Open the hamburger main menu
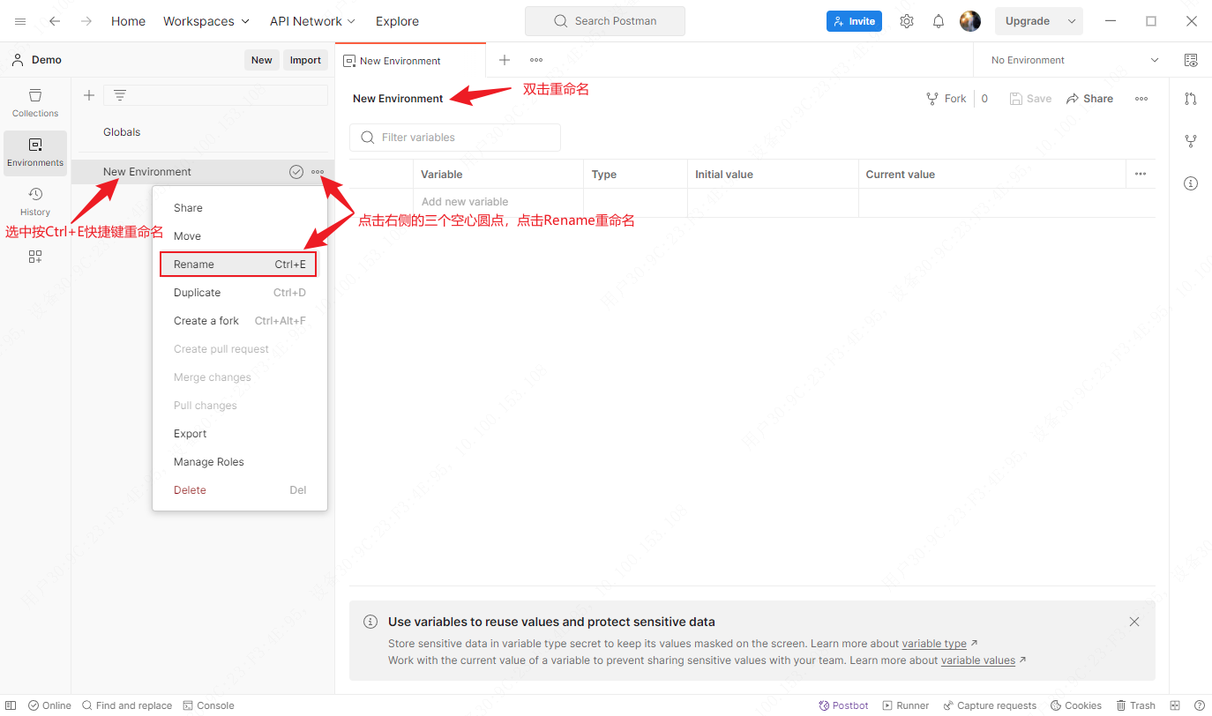Viewport: 1212px width, 716px height. click(x=20, y=21)
